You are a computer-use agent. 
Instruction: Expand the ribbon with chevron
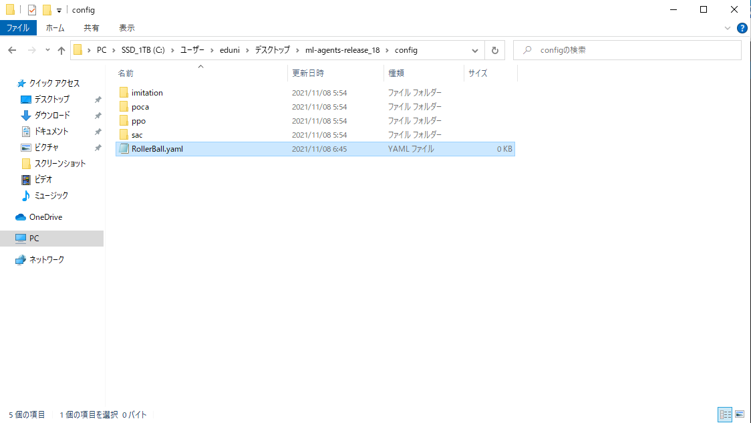[x=728, y=28]
